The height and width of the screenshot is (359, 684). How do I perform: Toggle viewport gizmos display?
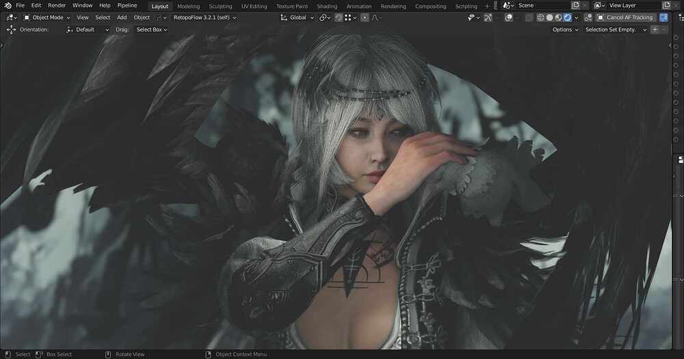pyautogui.click(x=488, y=18)
